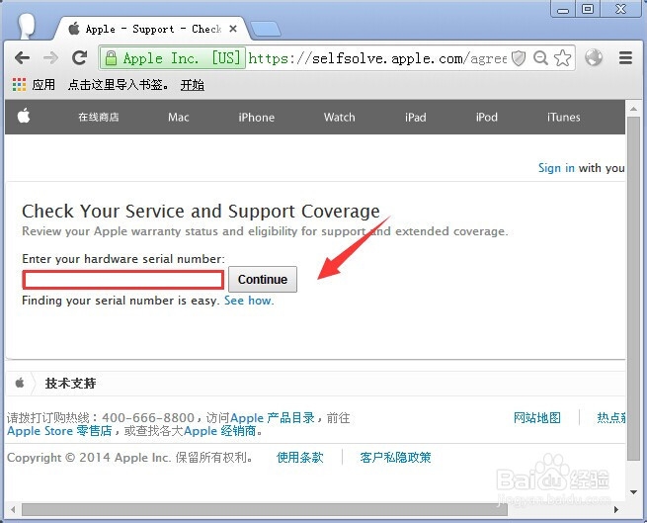Click the vertical scrollbar up arrow
The width and height of the screenshot is (647, 523).
633,109
